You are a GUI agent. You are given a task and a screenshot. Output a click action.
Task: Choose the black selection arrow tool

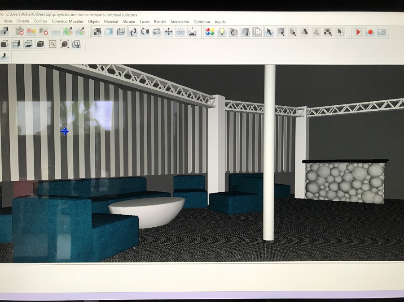[270, 32]
